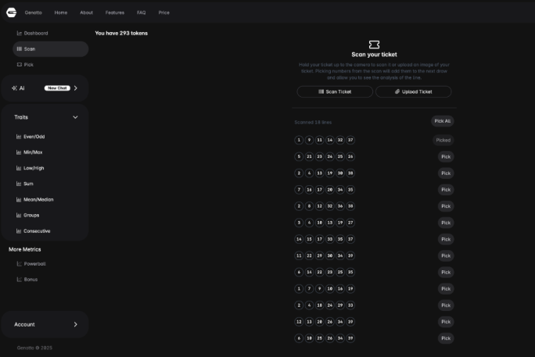535x357 pixels.
Task: Pick the line 1 7 9 10 16 19
Action: point(446,289)
